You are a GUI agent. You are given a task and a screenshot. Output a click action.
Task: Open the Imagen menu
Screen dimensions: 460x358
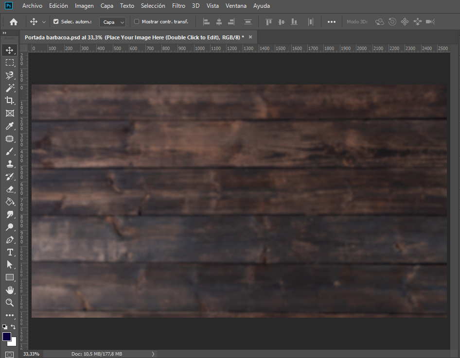tap(84, 6)
